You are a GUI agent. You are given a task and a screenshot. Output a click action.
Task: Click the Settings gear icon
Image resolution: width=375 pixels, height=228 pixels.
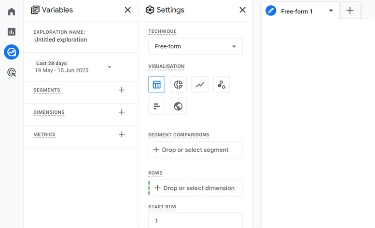150,10
